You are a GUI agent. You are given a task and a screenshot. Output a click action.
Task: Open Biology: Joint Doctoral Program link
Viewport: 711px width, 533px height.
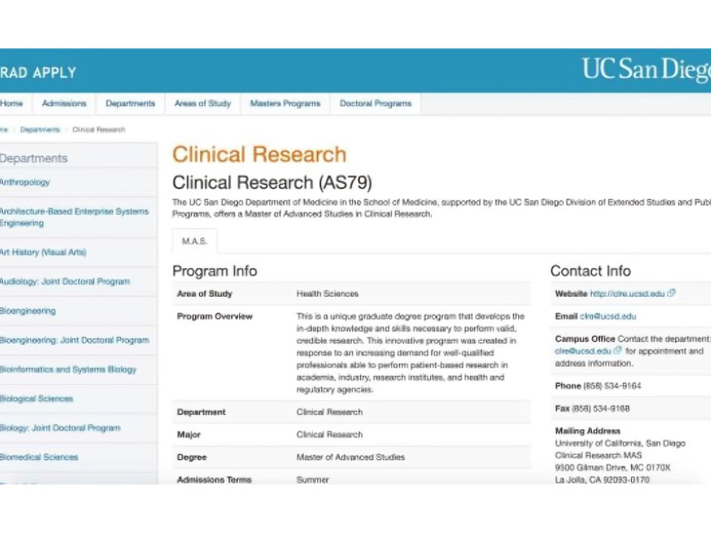(x=60, y=428)
